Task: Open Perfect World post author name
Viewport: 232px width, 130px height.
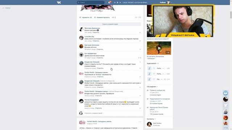Action: tap(99, 121)
